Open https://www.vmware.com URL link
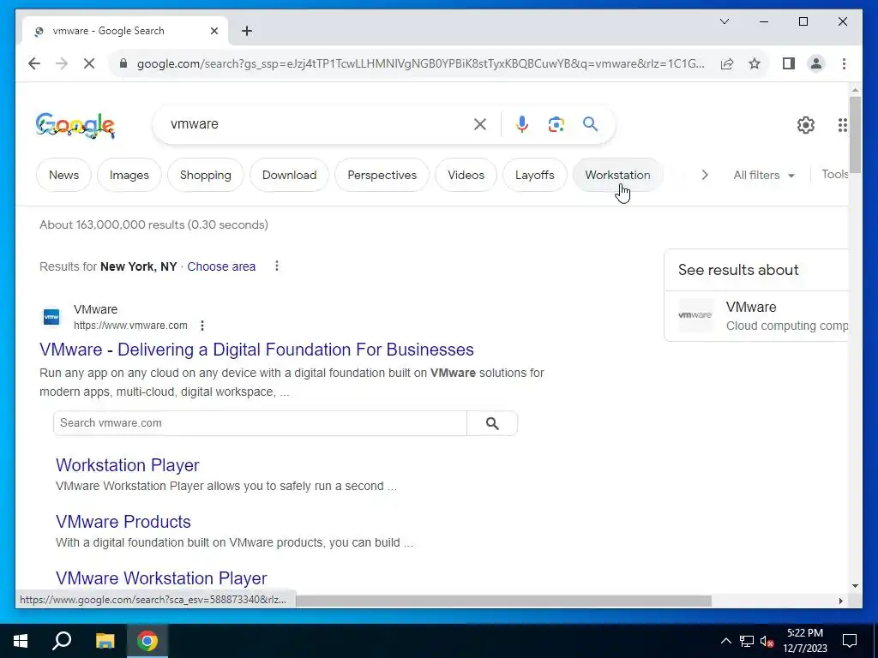This screenshot has width=878, height=658. click(130, 325)
